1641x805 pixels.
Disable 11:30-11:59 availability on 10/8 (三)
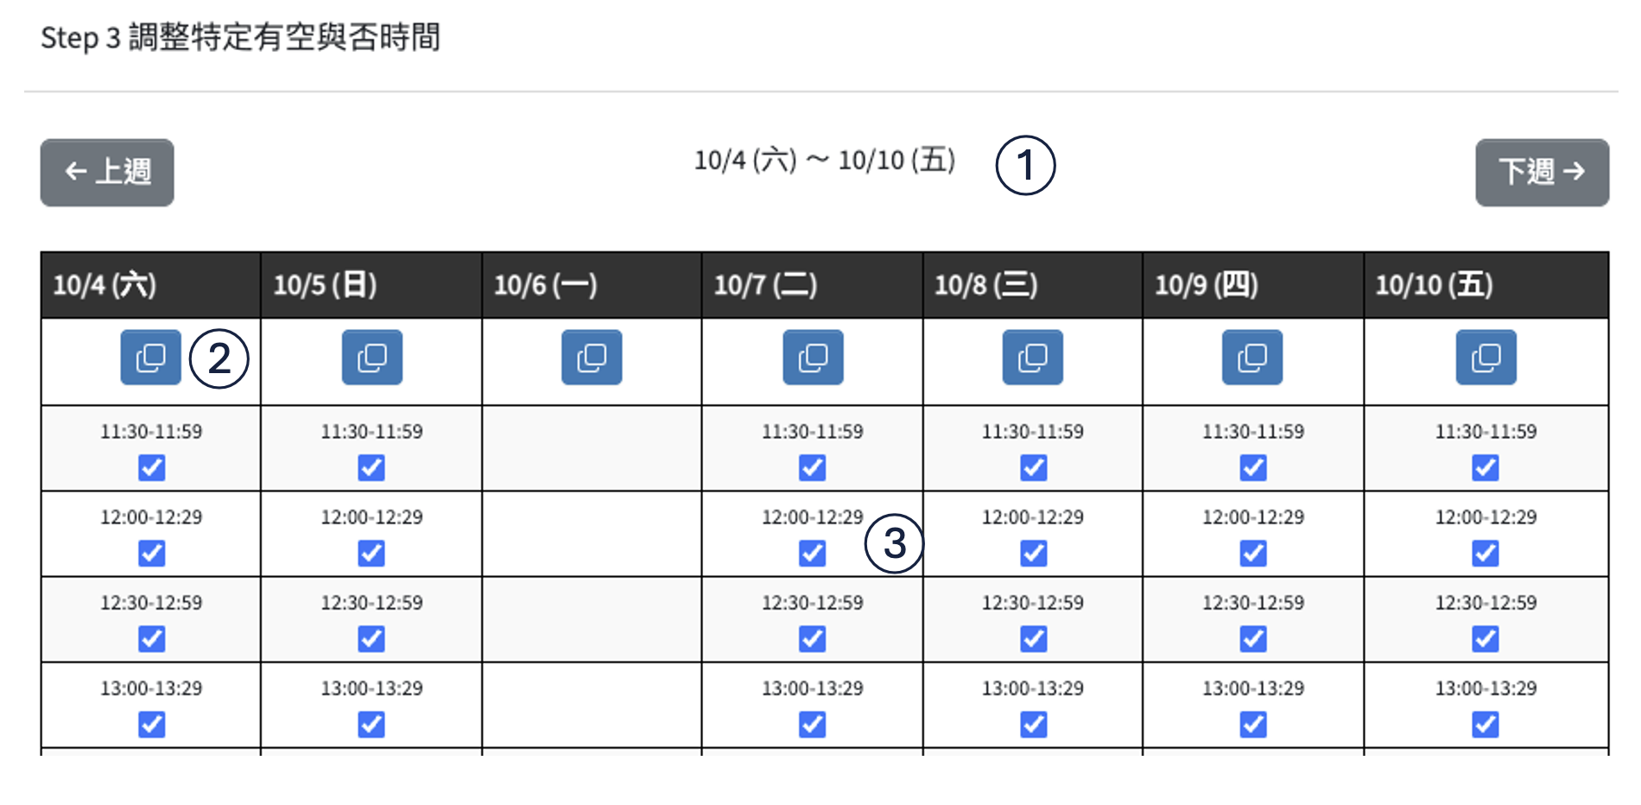point(1033,468)
